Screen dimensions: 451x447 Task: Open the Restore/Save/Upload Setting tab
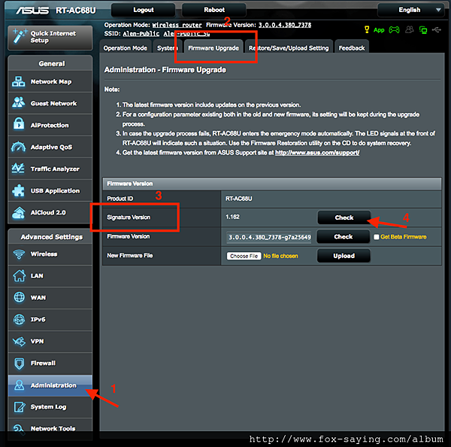(x=289, y=48)
